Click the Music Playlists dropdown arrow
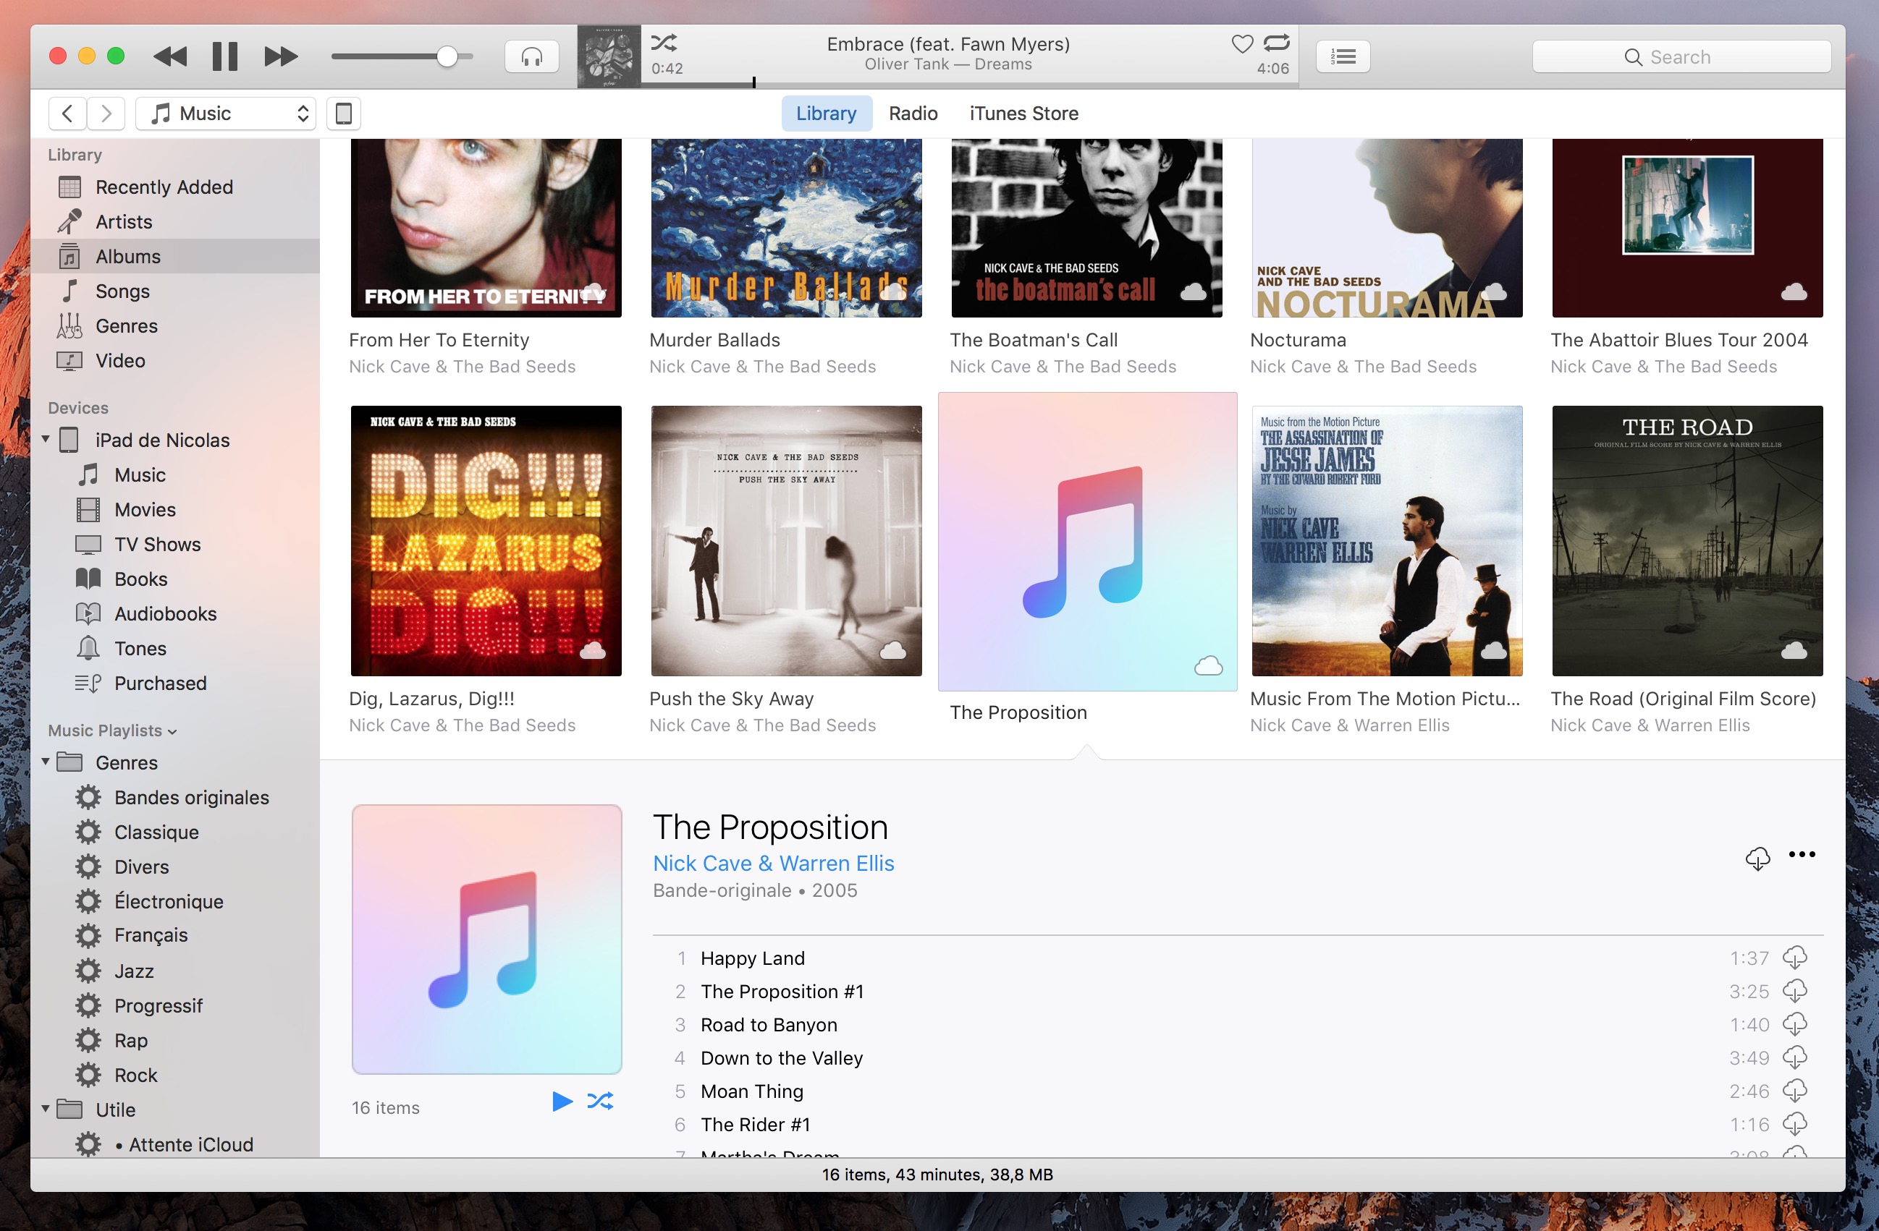The height and width of the screenshot is (1231, 1879). tap(174, 730)
